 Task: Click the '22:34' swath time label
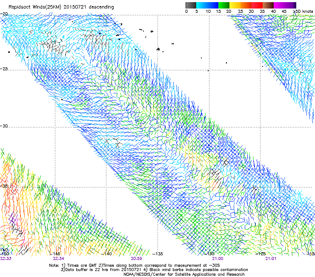pos(59,259)
